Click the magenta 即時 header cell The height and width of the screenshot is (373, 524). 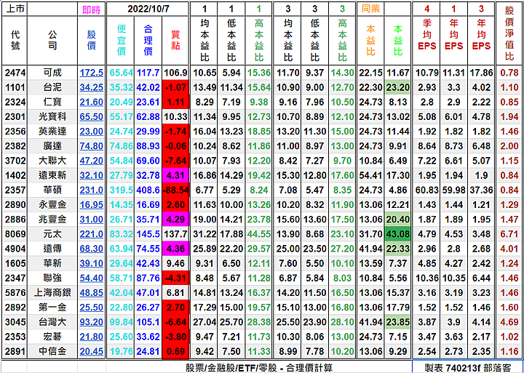click(91, 9)
